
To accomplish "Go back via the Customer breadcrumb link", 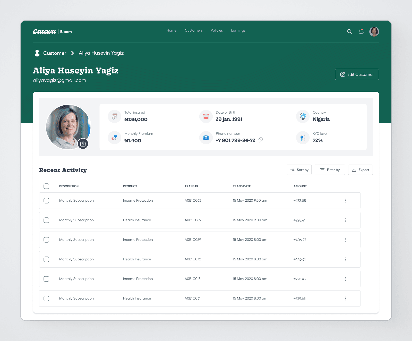I will (55, 53).
